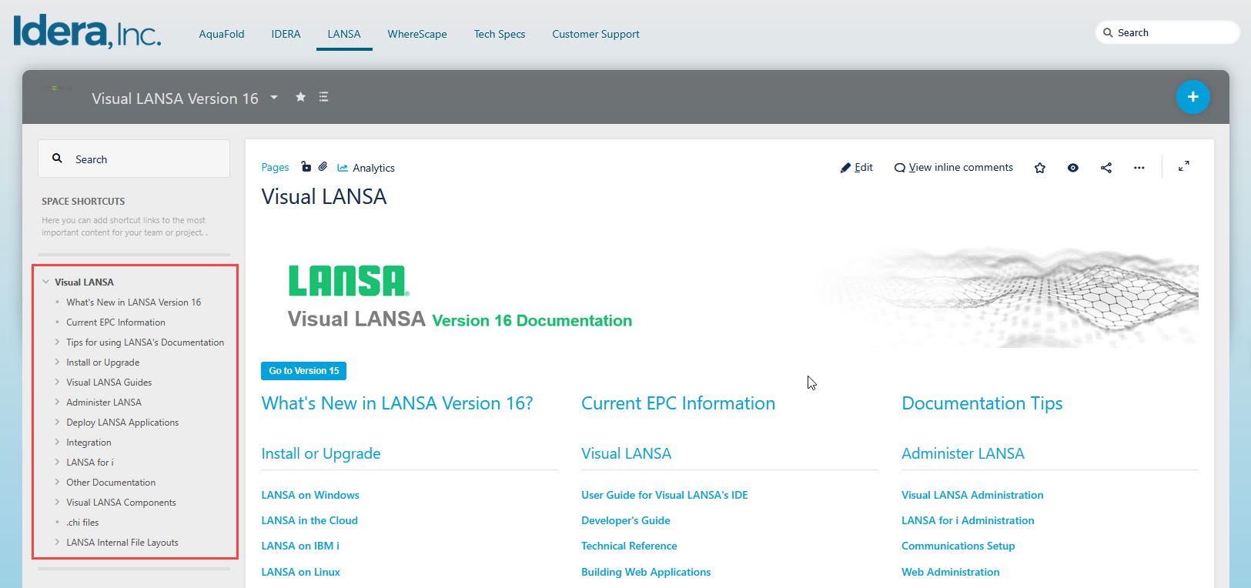Image resolution: width=1251 pixels, height=588 pixels.
Task: Enter full-screen mode with the expand arrows icon
Action: point(1184,166)
